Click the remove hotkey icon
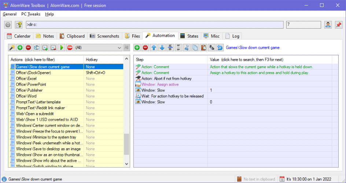The image size is (346, 183). click(x=53, y=47)
